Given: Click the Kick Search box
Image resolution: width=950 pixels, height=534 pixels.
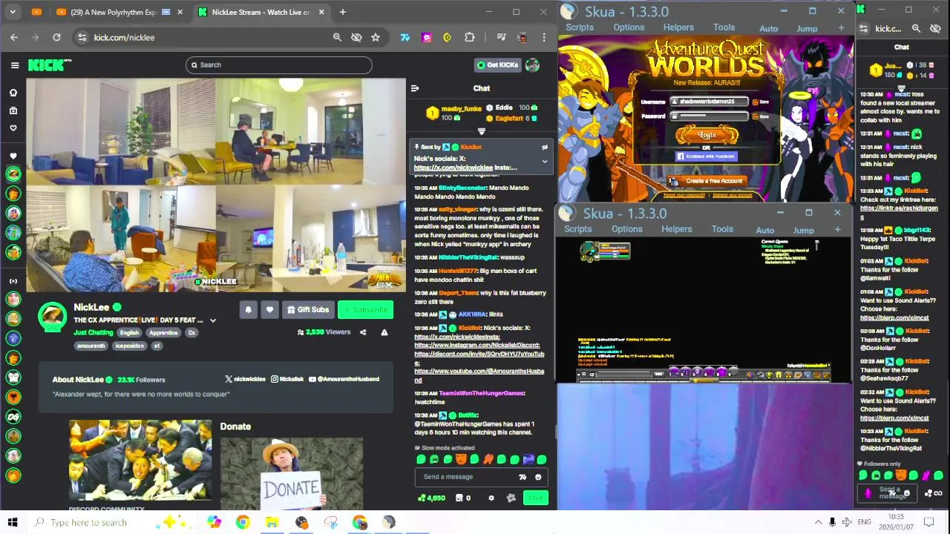Looking at the screenshot, I should 279,65.
